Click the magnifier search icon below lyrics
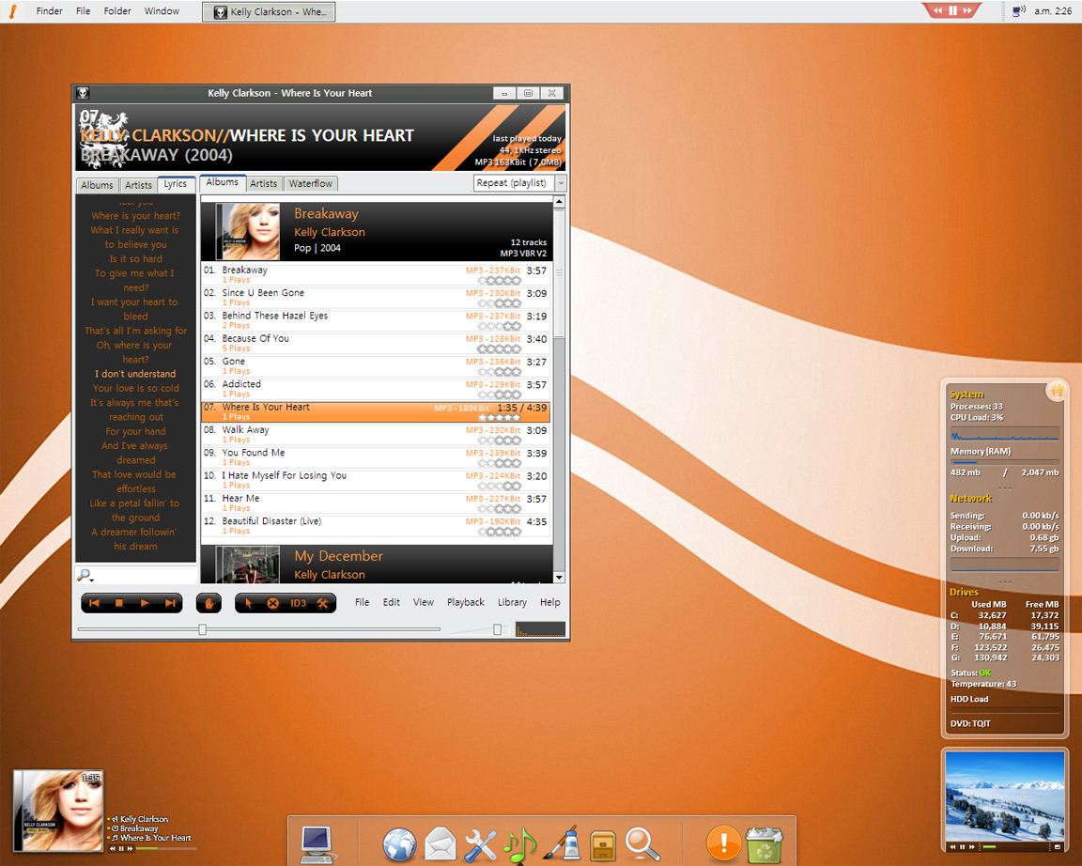Screen dimensions: 1082x866 85,575
